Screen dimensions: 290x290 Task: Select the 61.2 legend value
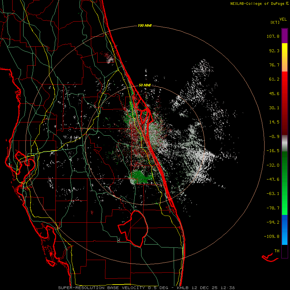click(x=274, y=79)
